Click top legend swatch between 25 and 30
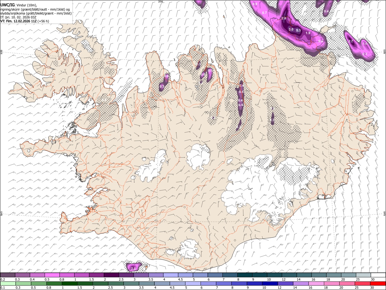386x290 pixels. point(363,275)
